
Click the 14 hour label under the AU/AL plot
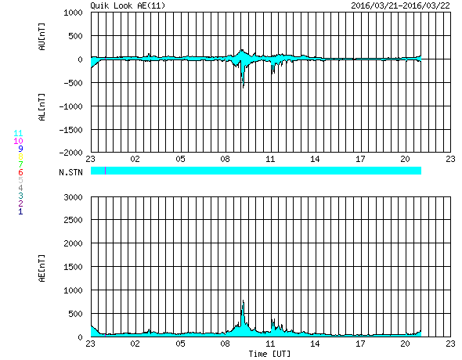(315, 159)
